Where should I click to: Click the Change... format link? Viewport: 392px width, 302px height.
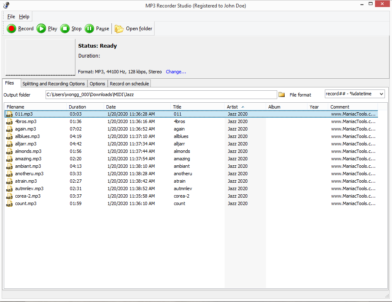176,72
